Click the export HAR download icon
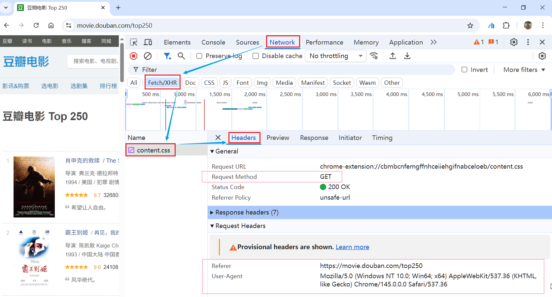 (x=407, y=56)
